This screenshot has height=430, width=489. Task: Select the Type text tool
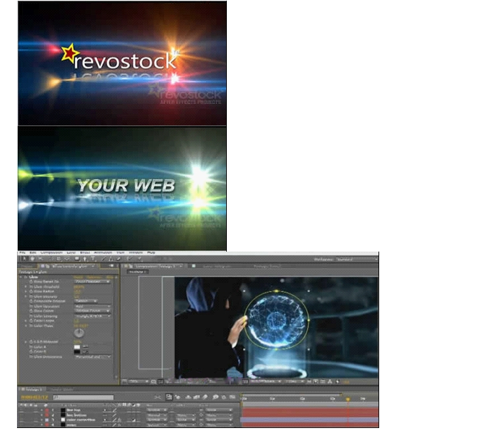(93, 259)
